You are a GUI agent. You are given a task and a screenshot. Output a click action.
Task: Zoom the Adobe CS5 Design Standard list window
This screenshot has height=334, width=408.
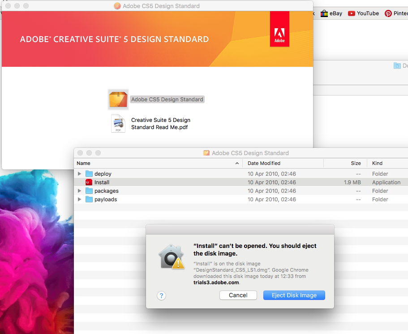click(98, 153)
